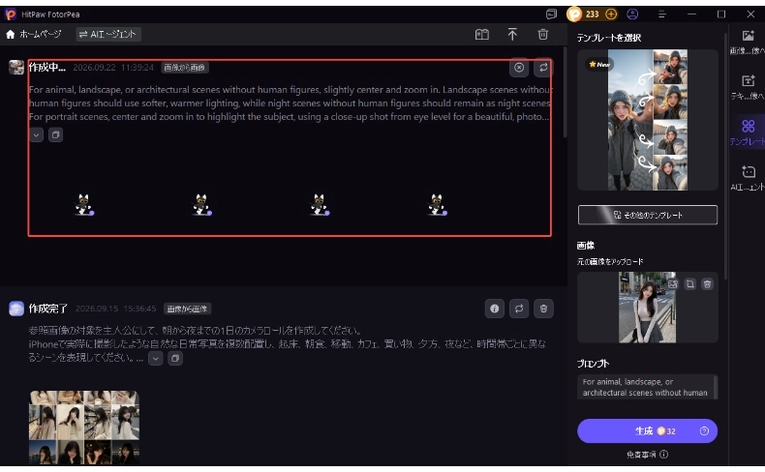Switch to AIエージェント mode button

coord(108,34)
